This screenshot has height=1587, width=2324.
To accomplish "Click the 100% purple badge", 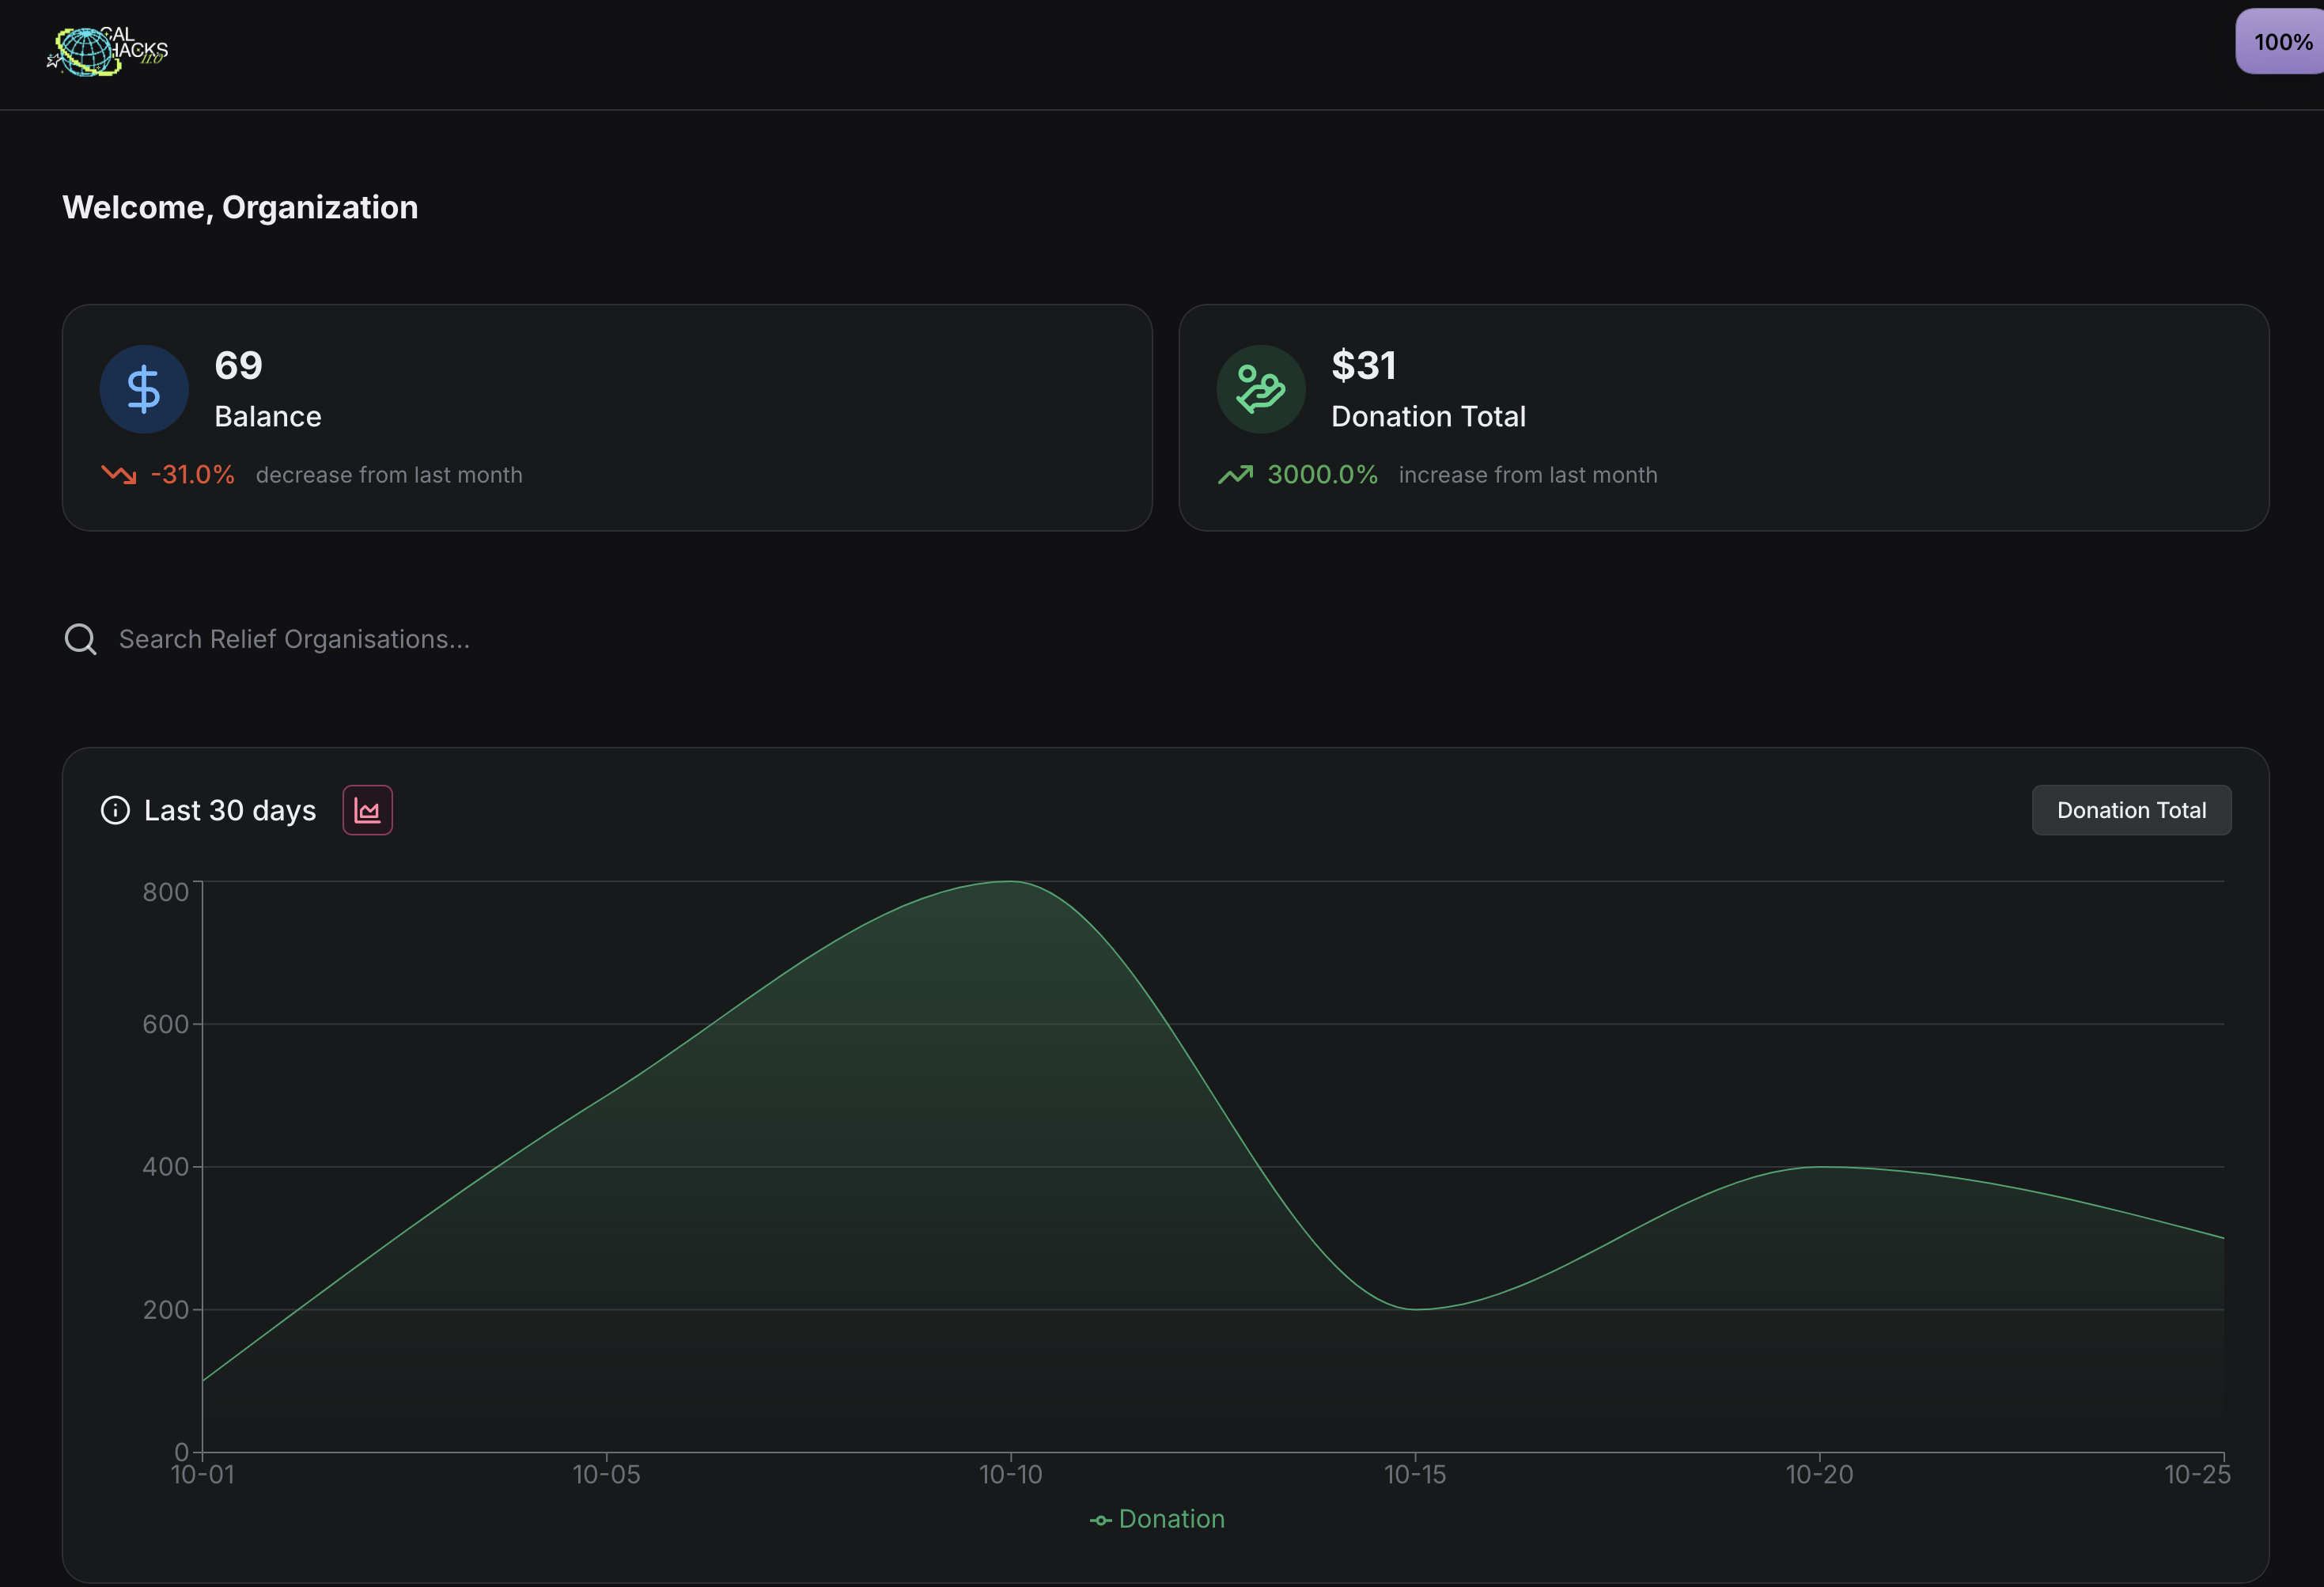I will (2281, 42).
